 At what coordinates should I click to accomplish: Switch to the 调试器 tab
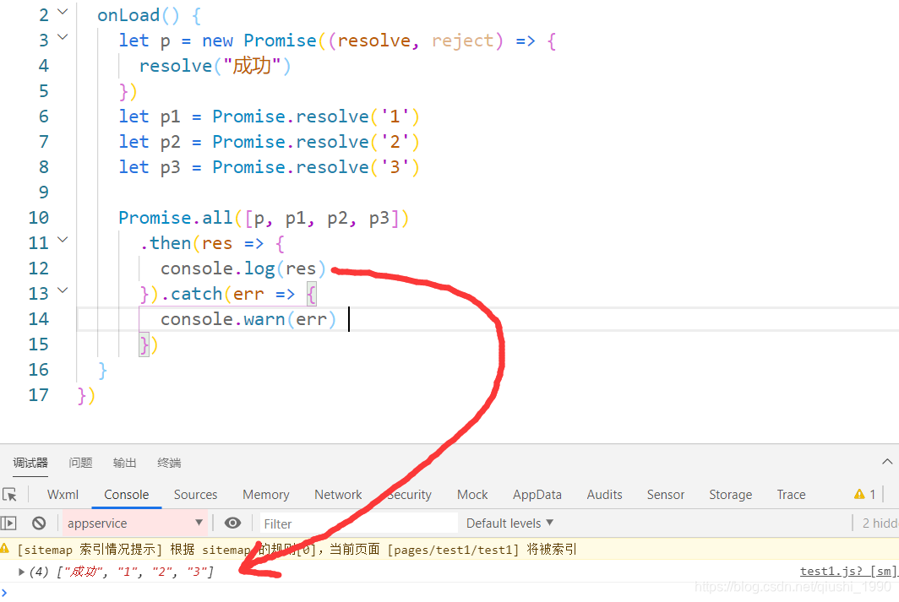pos(30,463)
